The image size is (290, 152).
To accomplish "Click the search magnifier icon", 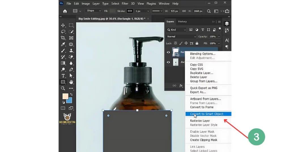I will 209,11.
